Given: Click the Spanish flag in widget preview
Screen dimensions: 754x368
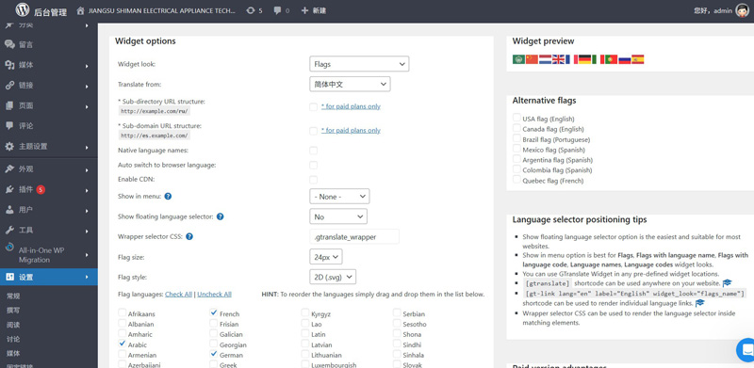Looking at the screenshot, I should (638, 59).
